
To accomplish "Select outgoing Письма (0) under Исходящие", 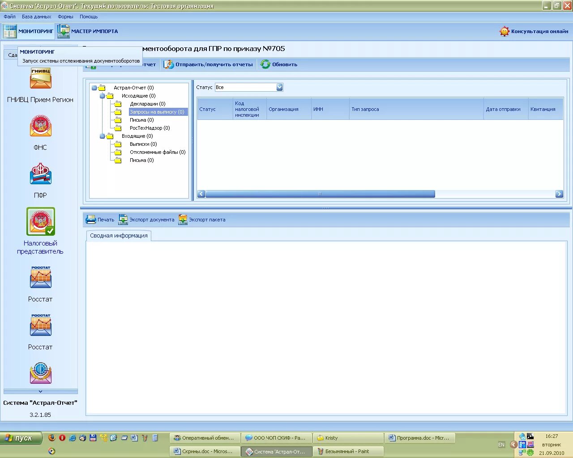I will (141, 120).
